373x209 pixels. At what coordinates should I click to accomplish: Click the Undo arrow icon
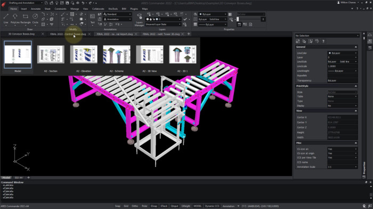(83, 3)
